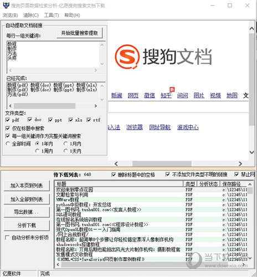Screen dimensions: 257x277
Task: Toggle the pdf file type checkbox
Action: [x=8, y=120]
